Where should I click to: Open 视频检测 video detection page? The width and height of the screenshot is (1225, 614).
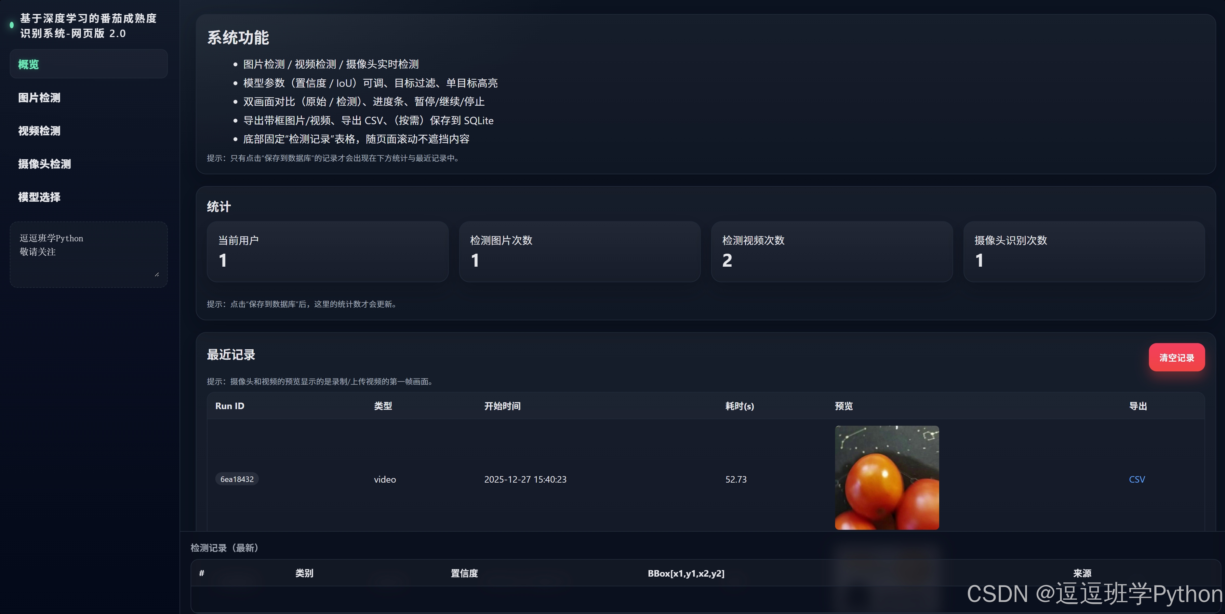[x=39, y=131]
